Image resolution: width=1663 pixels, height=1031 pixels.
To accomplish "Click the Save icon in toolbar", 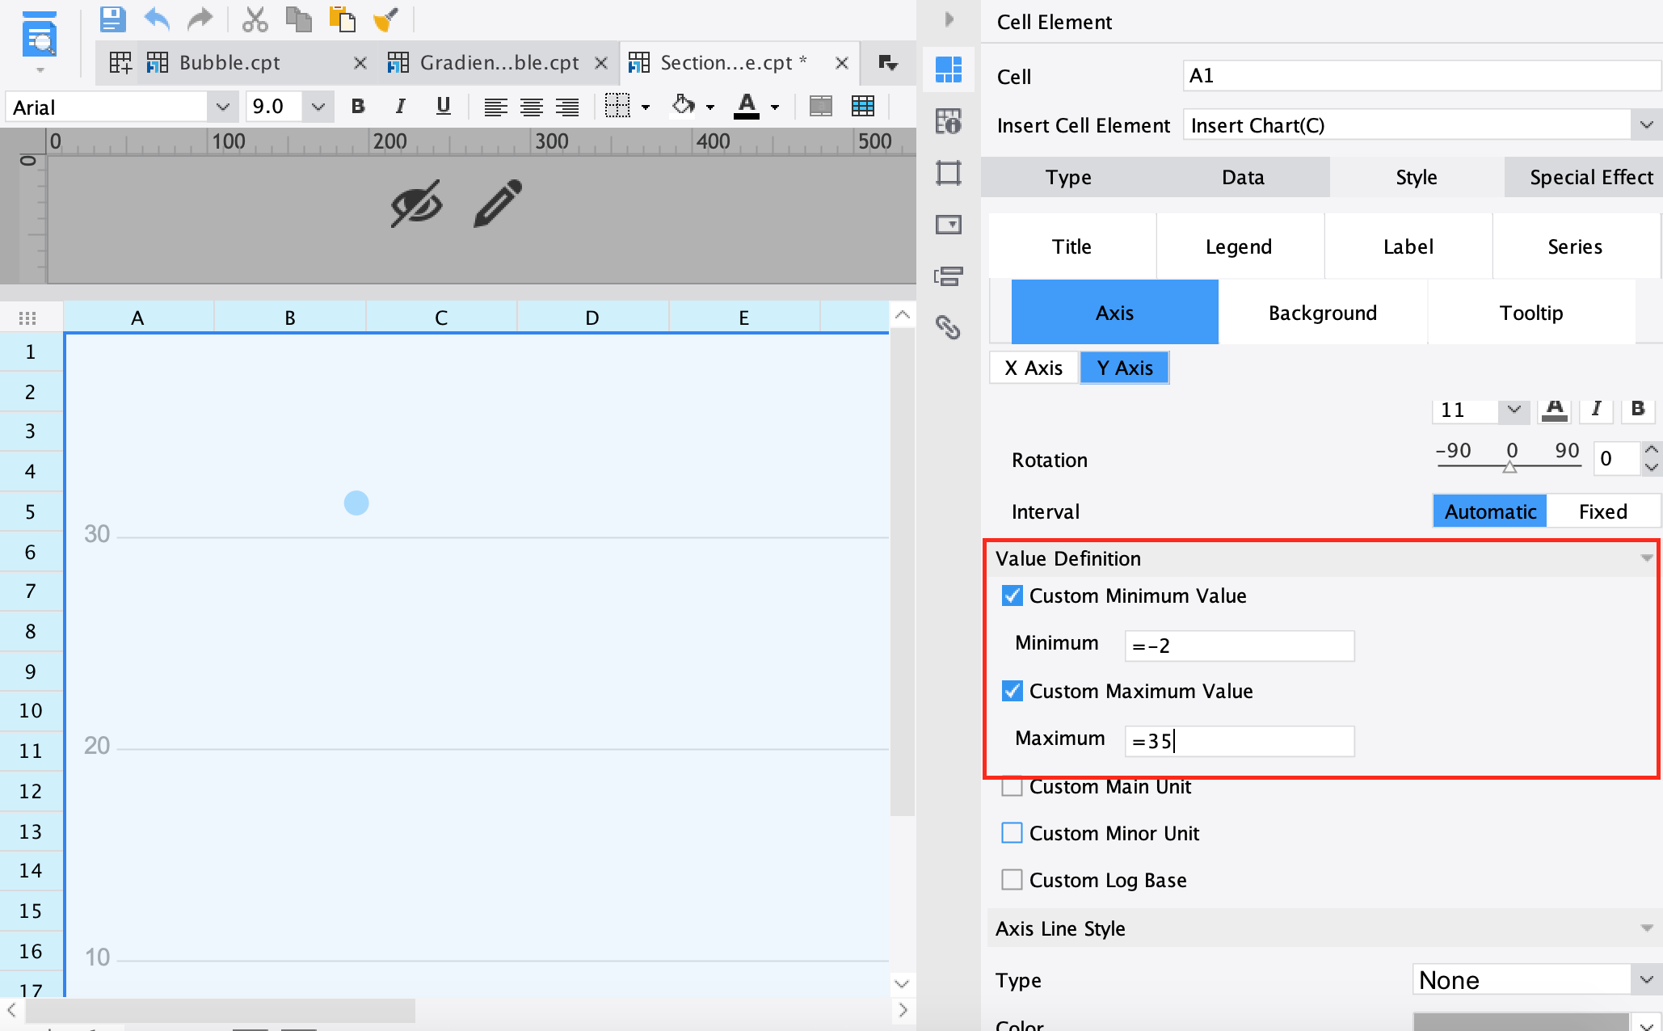I will pos(112,19).
